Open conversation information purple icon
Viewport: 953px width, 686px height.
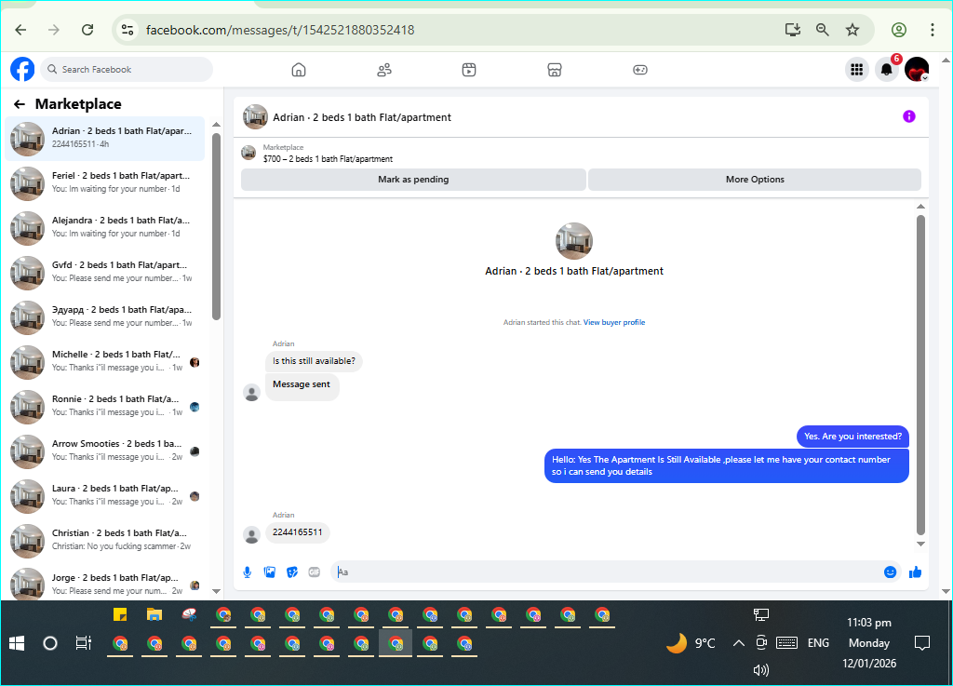[908, 116]
